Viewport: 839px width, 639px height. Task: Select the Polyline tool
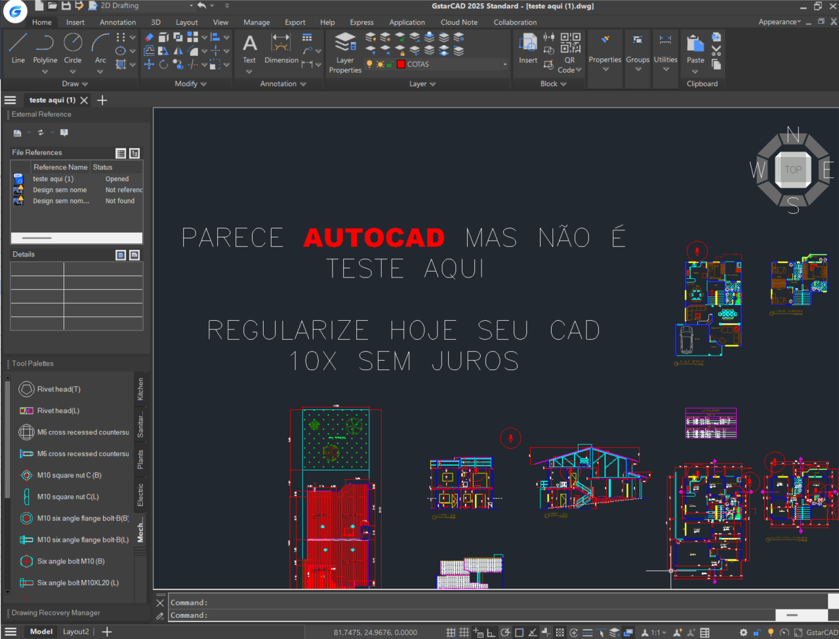45,45
